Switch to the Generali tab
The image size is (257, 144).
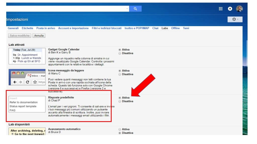coord(13,28)
